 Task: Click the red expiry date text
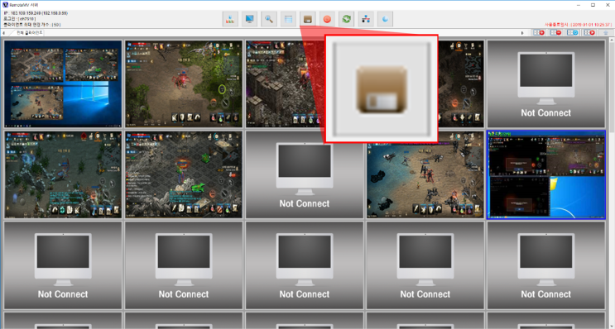[578, 25]
